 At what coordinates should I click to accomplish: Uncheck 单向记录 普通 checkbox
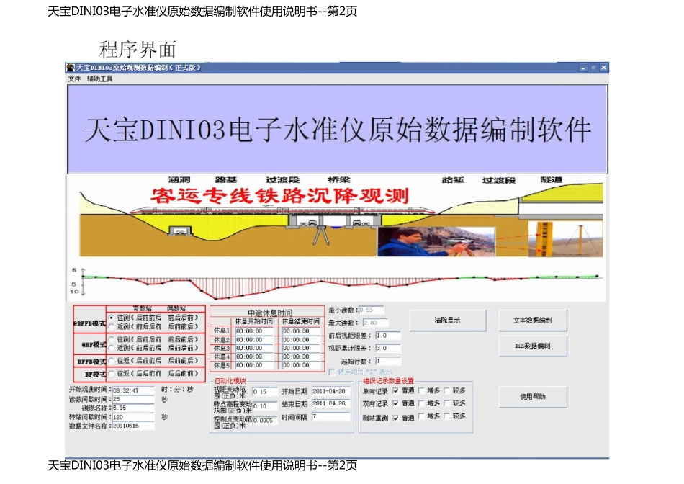[x=396, y=390]
